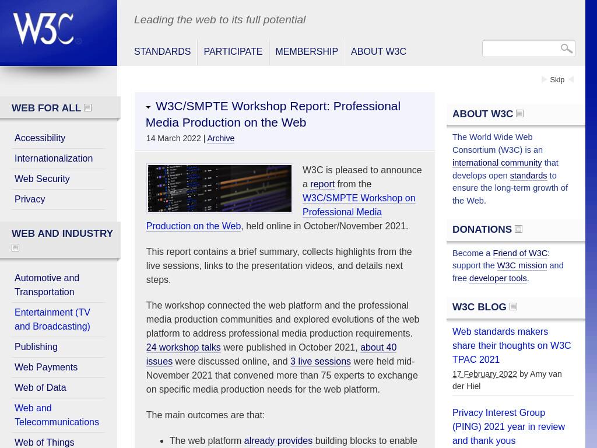Open Automotive and Transportation

[x=47, y=285]
